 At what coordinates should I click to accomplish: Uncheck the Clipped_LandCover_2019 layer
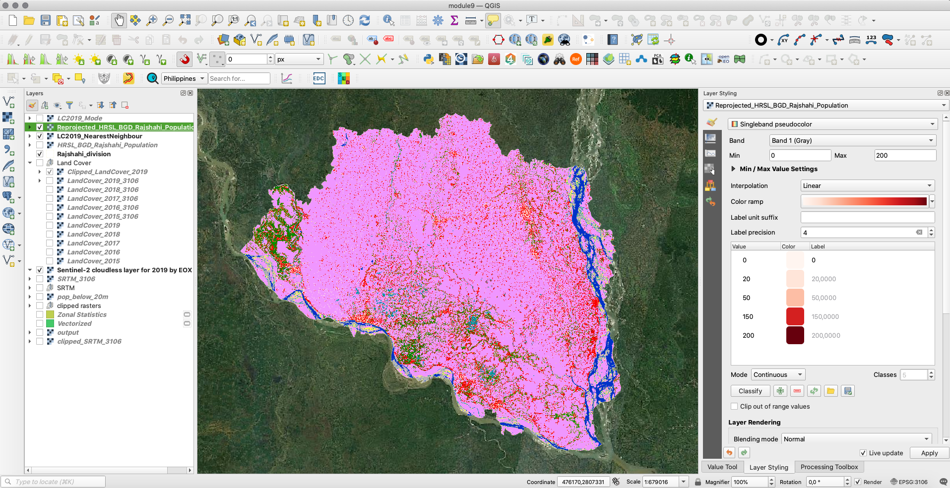(x=50, y=172)
